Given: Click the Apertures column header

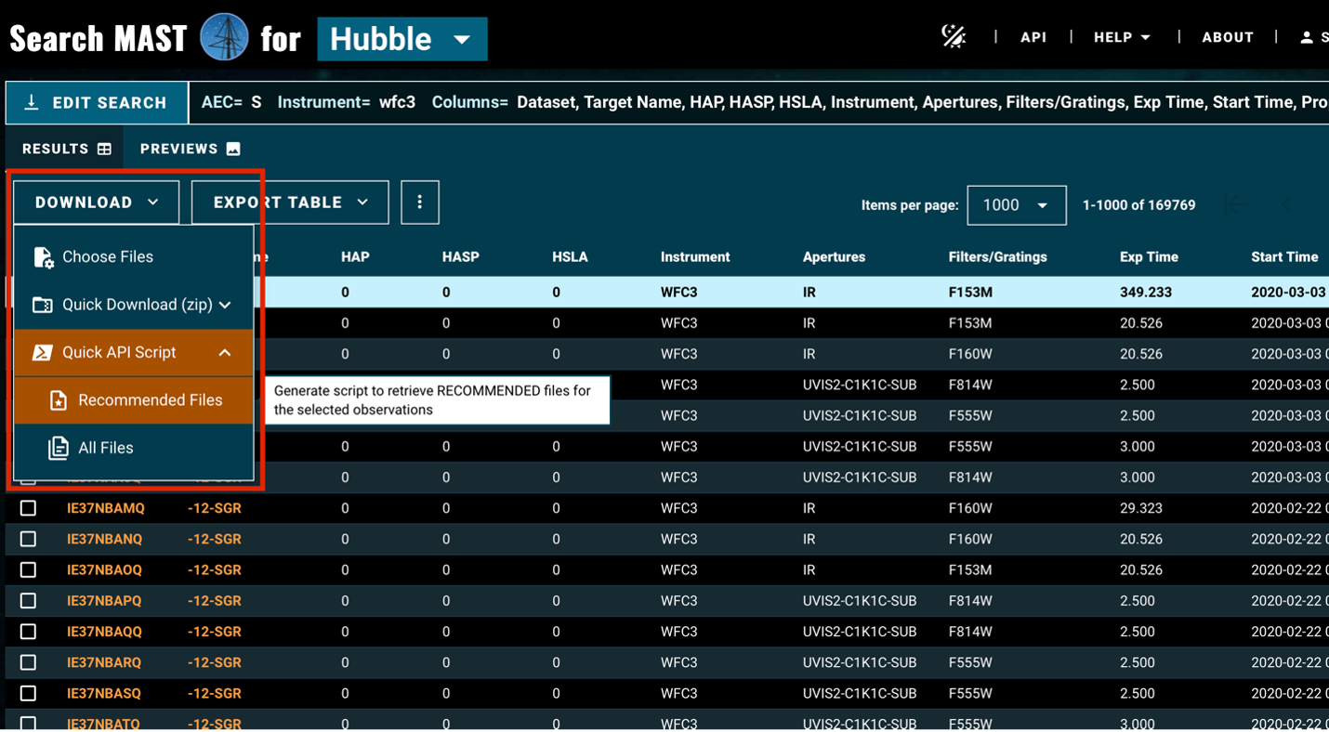Looking at the screenshot, I should click(x=834, y=257).
